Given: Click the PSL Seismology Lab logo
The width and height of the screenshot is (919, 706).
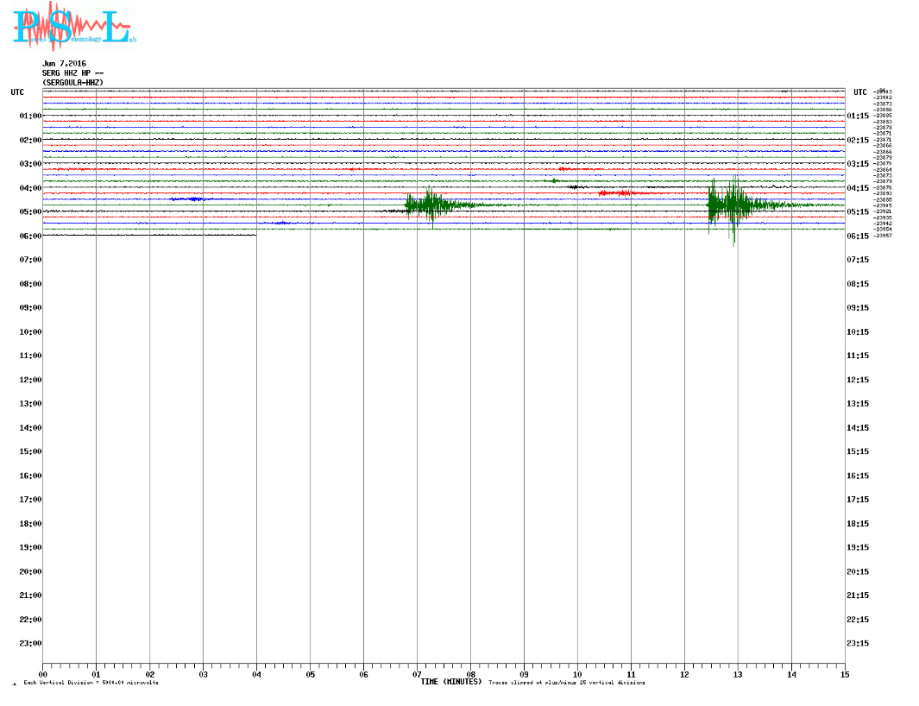Looking at the screenshot, I should click(x=75, y=28).
